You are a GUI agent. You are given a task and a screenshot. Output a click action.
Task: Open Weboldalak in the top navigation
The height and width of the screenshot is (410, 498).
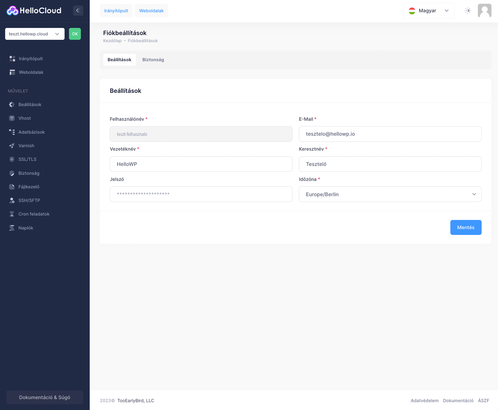(151, 11)
